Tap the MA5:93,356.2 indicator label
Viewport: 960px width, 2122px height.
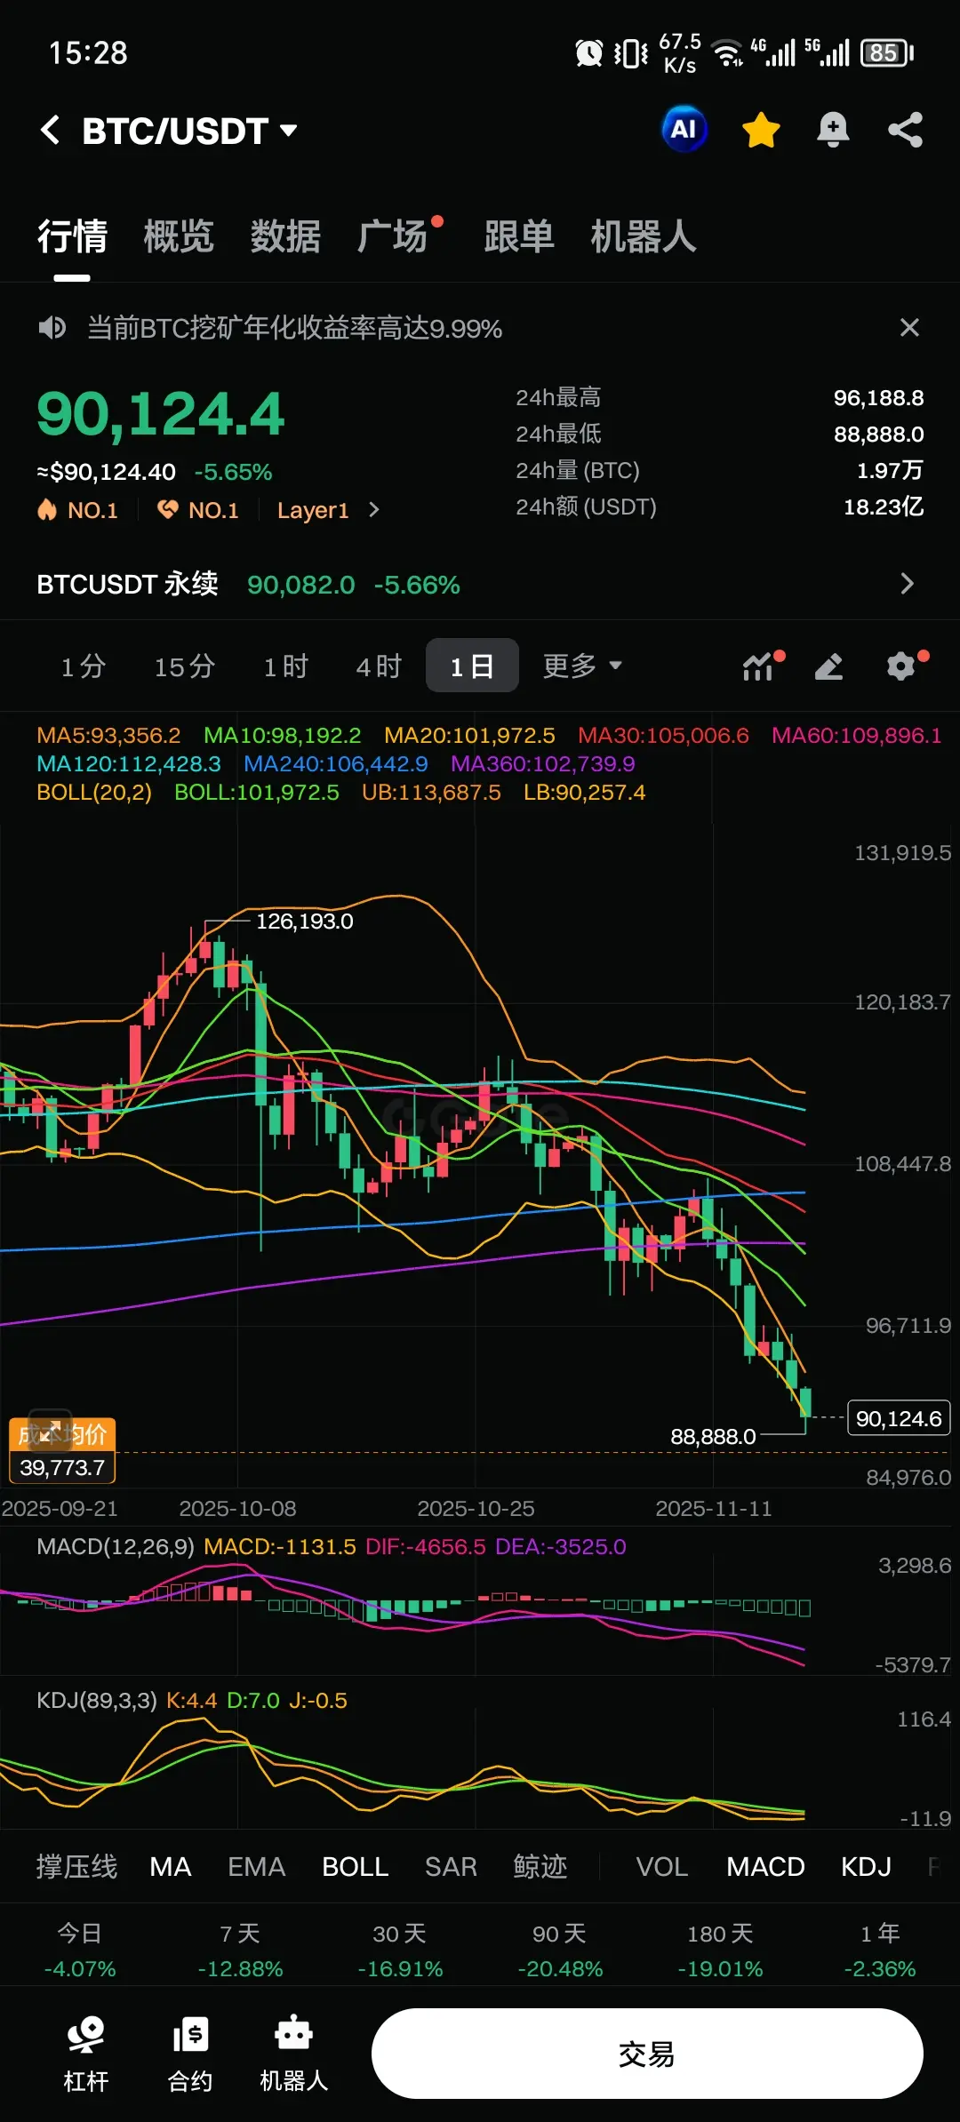[x=108, y=736]
